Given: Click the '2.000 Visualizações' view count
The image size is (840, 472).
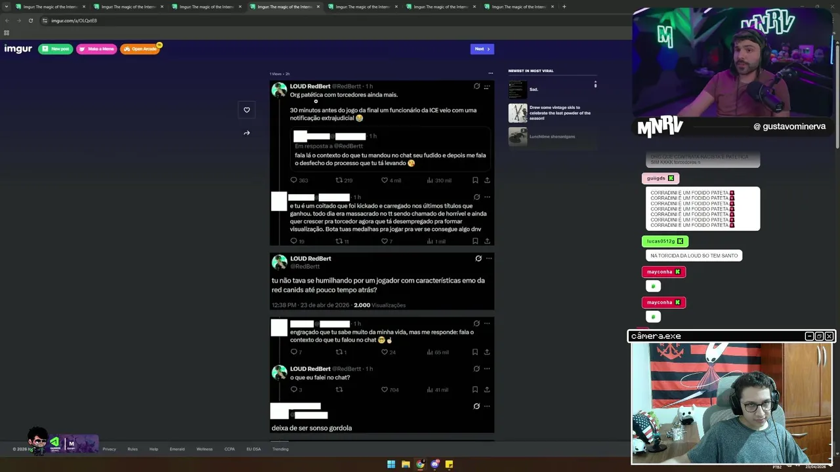Looking at the screenshot, I should 379,305.
